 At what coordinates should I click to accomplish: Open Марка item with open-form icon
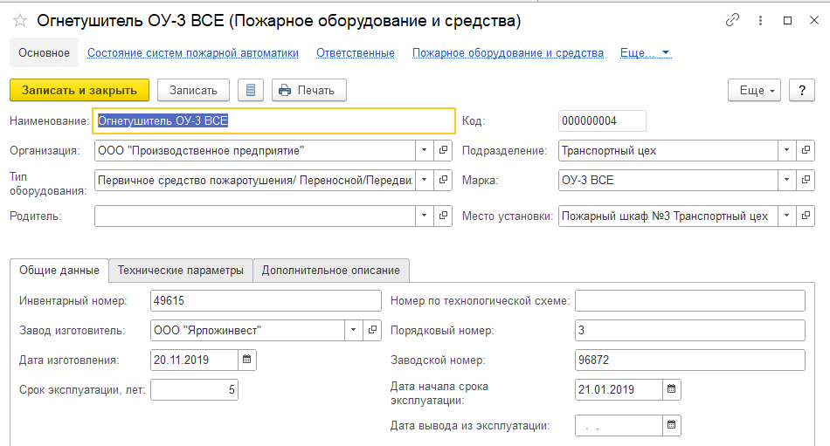point(806,180)
